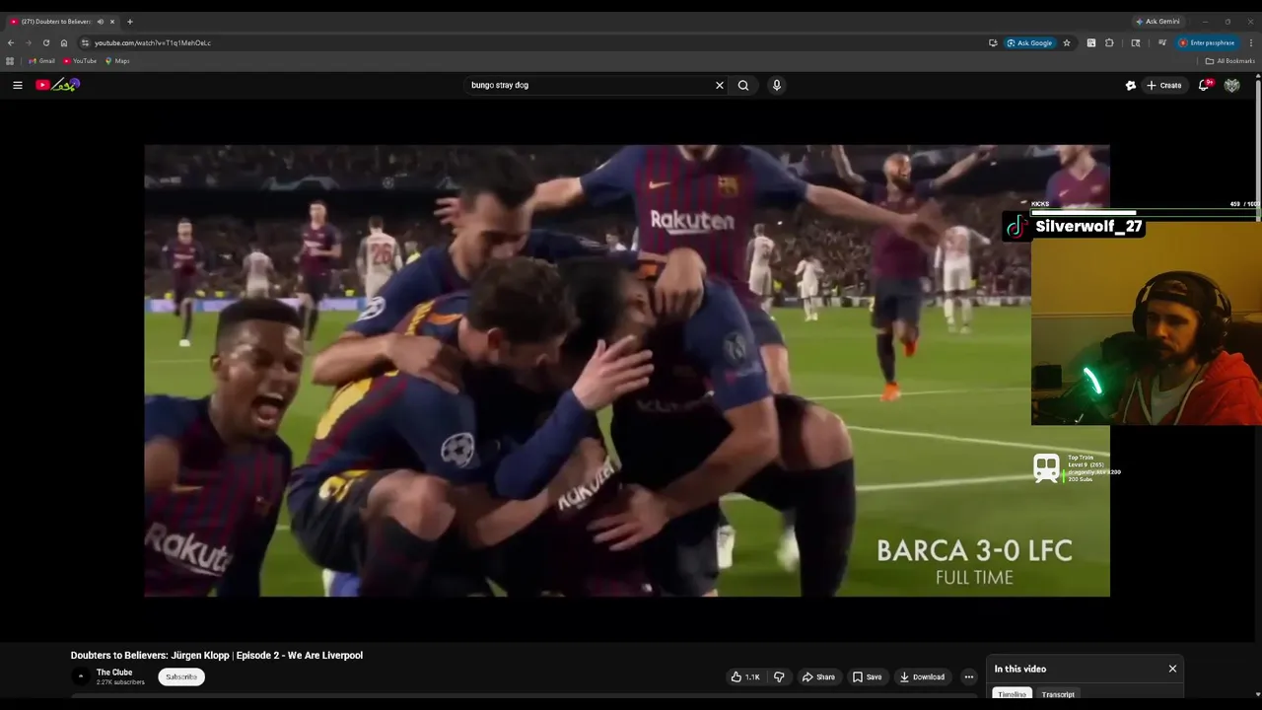Click the Create button

coord(1164,85)
